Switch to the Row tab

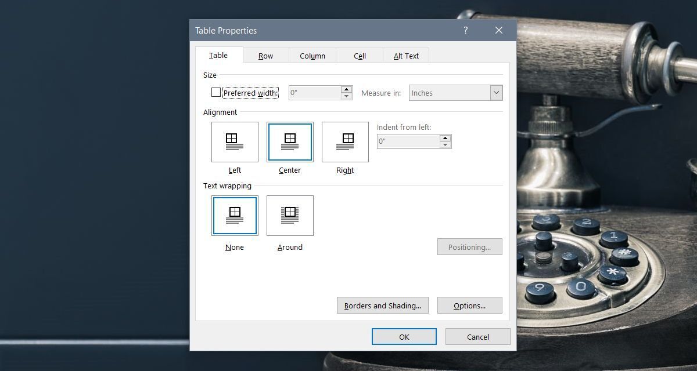click(x=265, y=56)
